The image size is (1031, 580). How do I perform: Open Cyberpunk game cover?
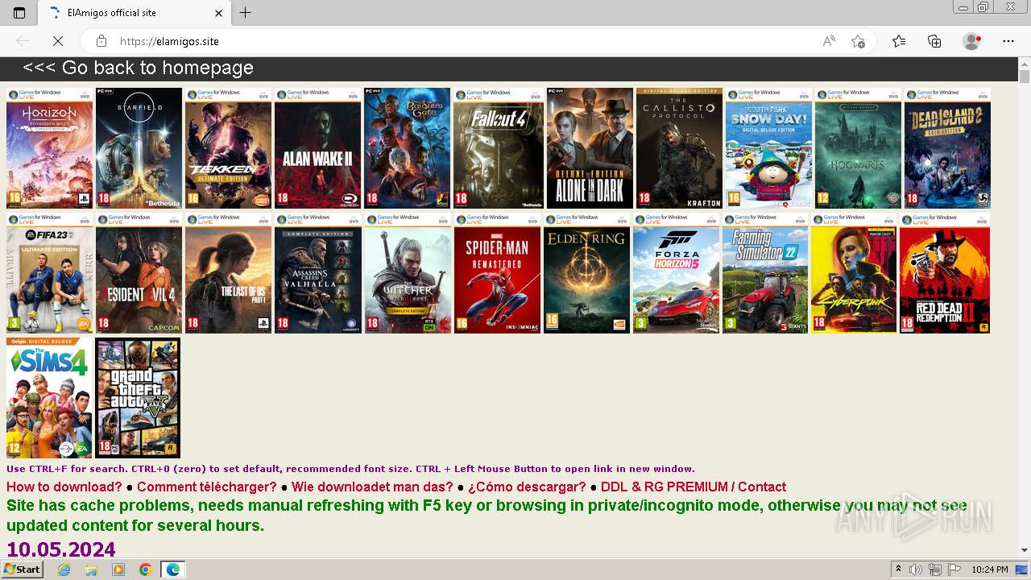tap(854, 273)
